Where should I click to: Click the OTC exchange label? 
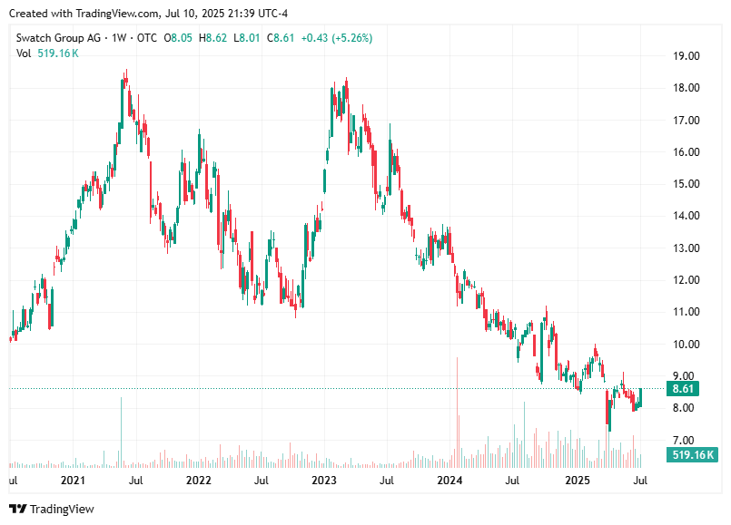coord(147,38)
